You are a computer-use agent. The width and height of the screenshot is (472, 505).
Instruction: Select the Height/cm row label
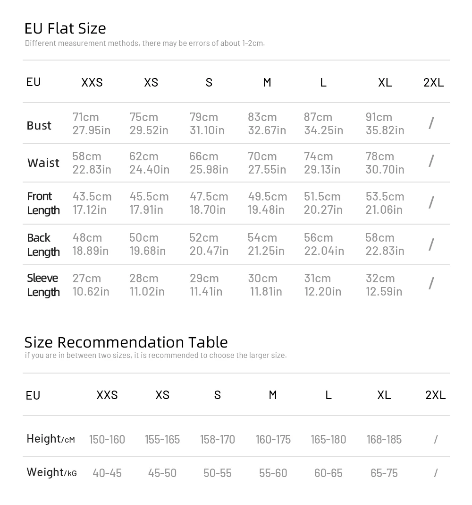point(51,439)
